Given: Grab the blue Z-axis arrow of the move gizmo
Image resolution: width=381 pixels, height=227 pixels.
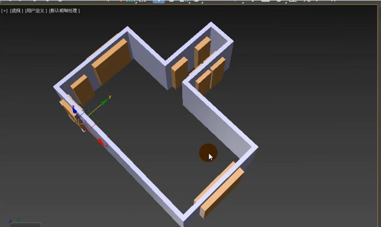Looking at the screenshot, I should tap(74, 111).
